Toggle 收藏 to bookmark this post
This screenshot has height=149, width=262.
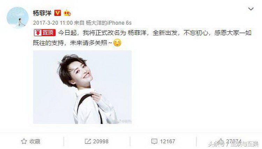pos(31,141)
